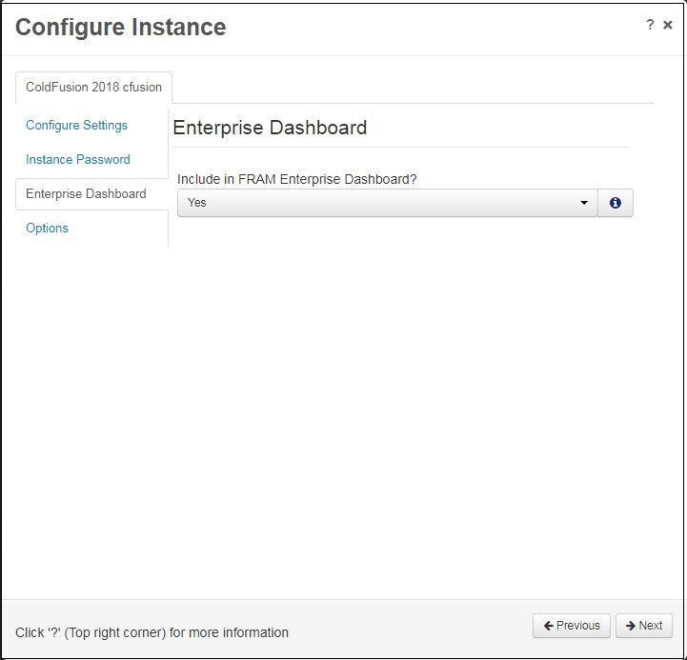Expand the dropdown caret beside Yes
The width and height of the screenshot is (687, 660).
[x=583, y=203]
